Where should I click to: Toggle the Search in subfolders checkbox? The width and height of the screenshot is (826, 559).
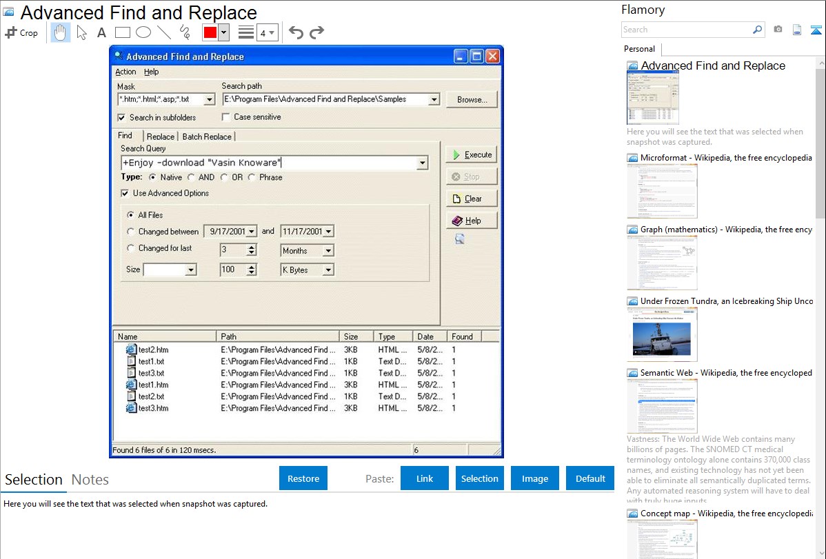(x=121, y=117)
